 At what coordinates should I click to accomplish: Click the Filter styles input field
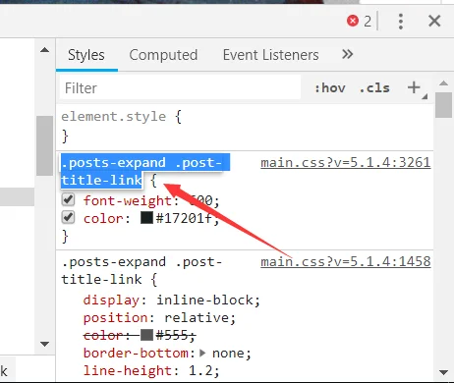(180, 88)
